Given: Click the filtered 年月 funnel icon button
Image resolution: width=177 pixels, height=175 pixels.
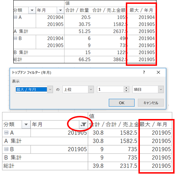Looking at the screenshot, I should point(83,125).
